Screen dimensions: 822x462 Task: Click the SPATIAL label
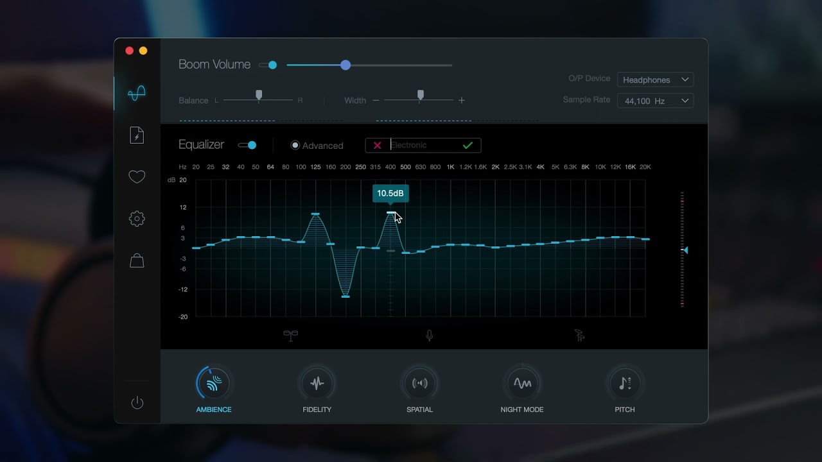(x=419, y=409)
